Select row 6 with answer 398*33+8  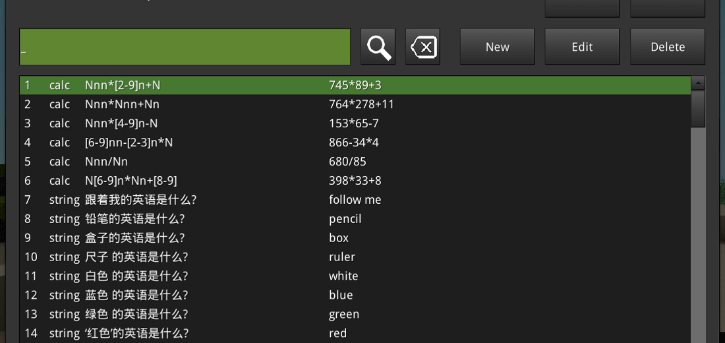(x=355, y=181)
